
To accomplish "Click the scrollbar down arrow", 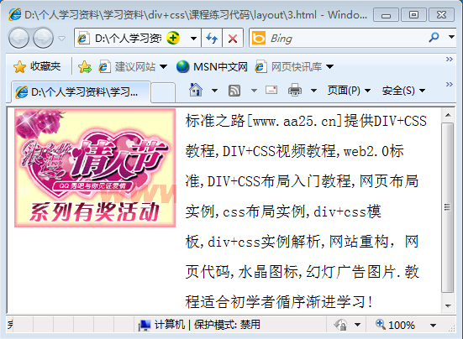I will coord(448,305).
